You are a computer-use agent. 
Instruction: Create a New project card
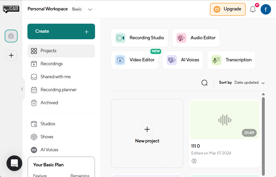pyautogui.click(x=147, y=133)
